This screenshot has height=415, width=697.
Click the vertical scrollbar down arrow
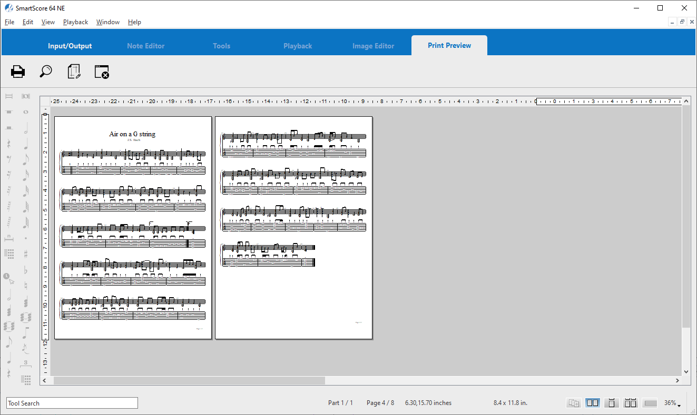point(686,371)
